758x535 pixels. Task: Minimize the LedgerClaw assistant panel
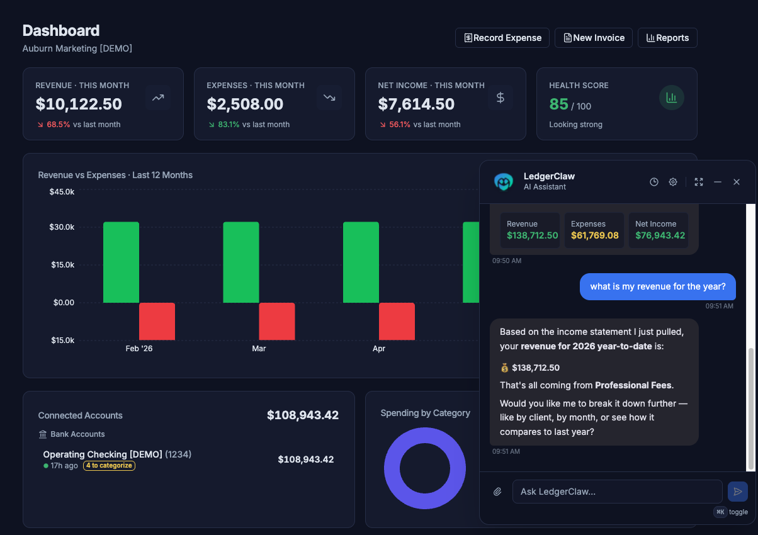pos(718,182)
